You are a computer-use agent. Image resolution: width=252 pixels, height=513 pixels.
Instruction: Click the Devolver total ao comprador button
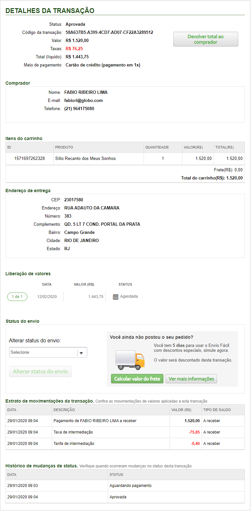[205, 39]
